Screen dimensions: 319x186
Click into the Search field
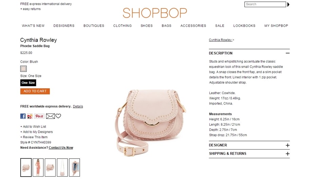pos(265,4)
